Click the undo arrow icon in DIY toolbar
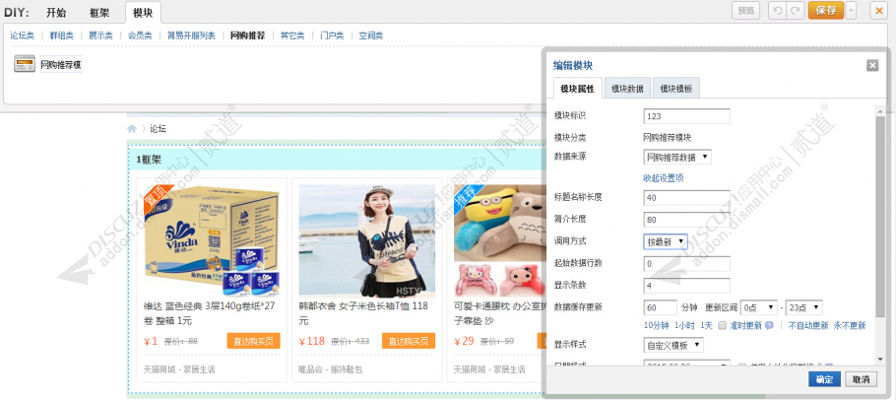The width and height of the screenshot is (896, 400). tap(777, 10)
